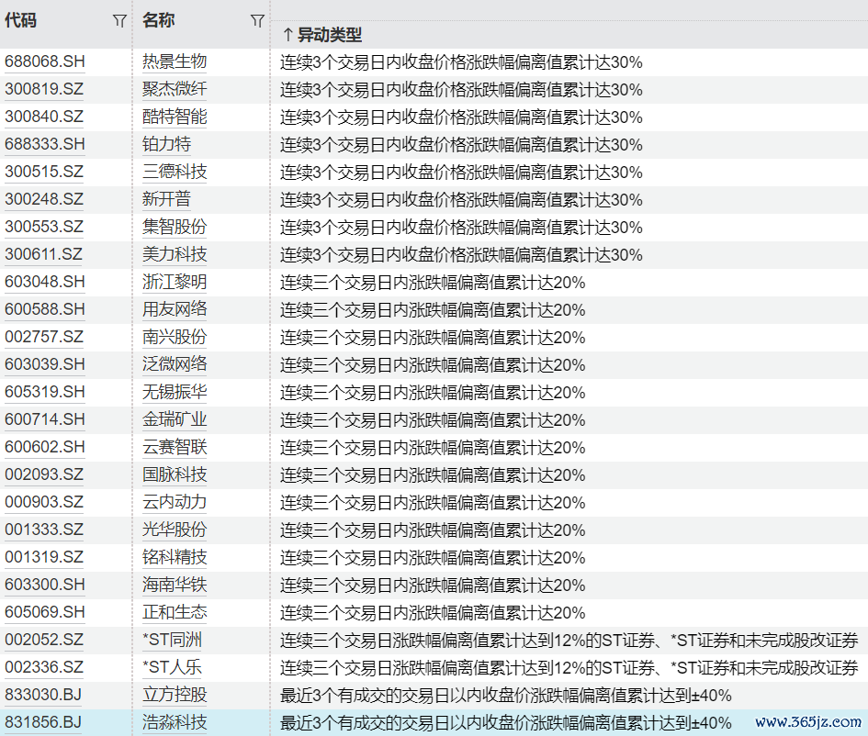Open stock name 酷特智能
Screen dimensions: 868x736
(x=175, y=117)
